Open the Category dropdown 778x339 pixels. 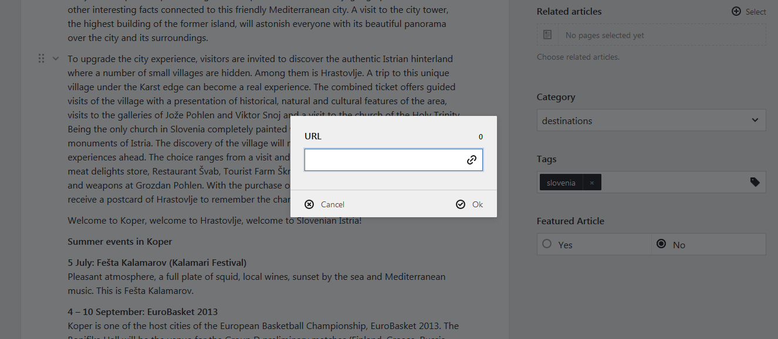(651, 119)
